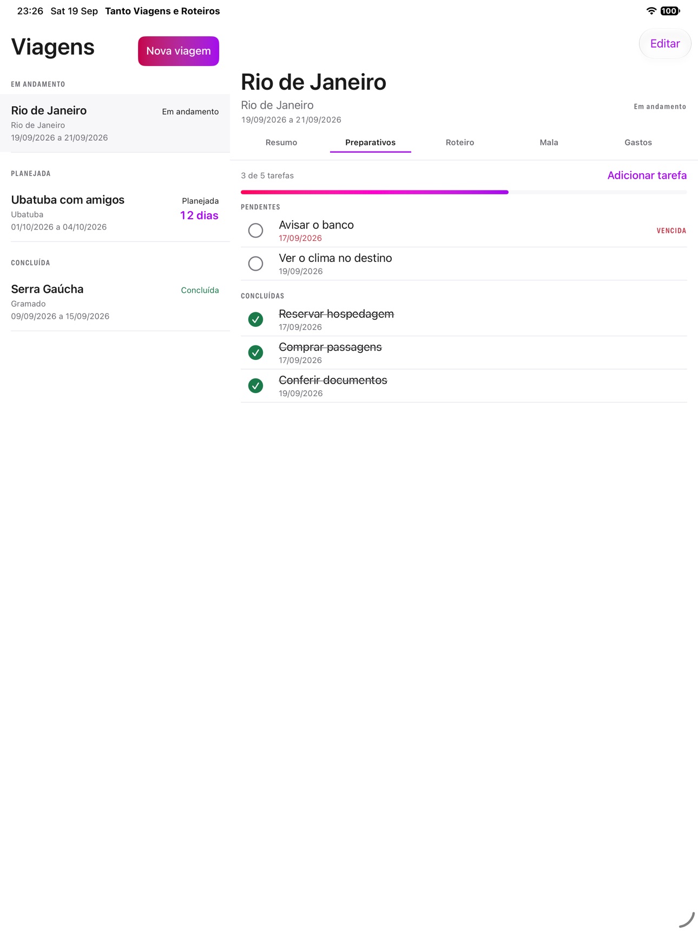Tap the Wi-Fi status icon
Image resolution: width=698 pixels, height=931 pixels.
pyautogui.click(x=651, y=11)
